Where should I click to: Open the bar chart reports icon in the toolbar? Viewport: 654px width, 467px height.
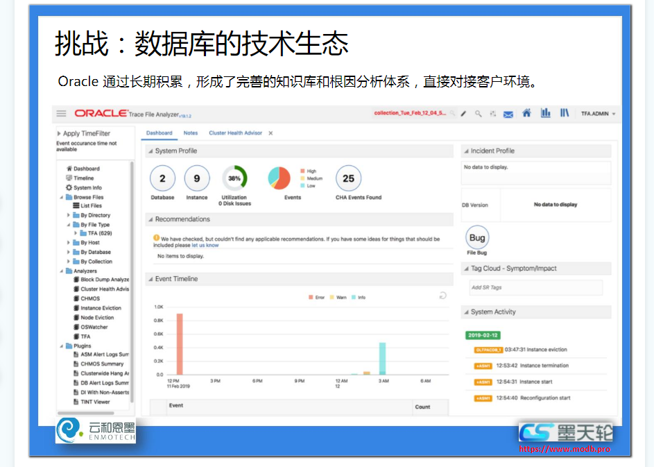tap(546, 113)
